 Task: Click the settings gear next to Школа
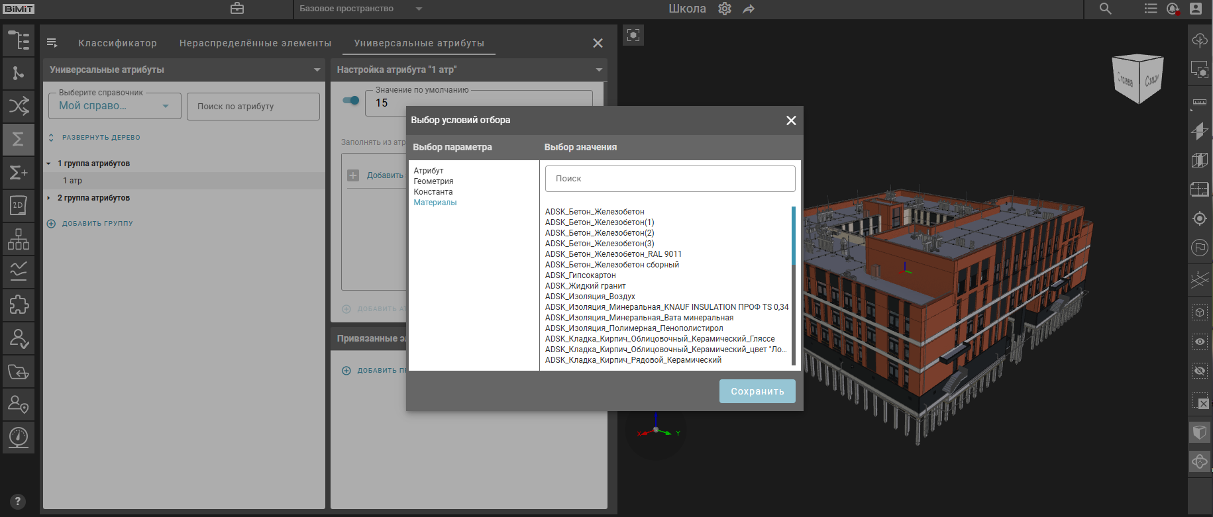(725, 9)
